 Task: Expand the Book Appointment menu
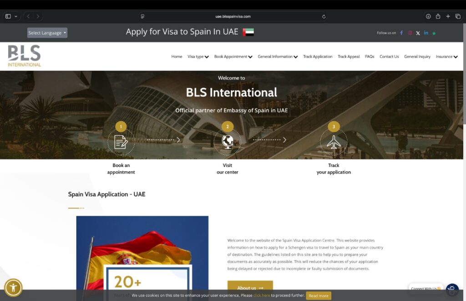coord(233,56)
